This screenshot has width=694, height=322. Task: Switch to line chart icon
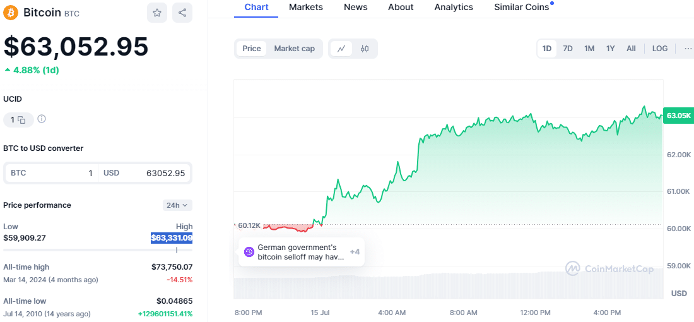[x=341, y=49]
